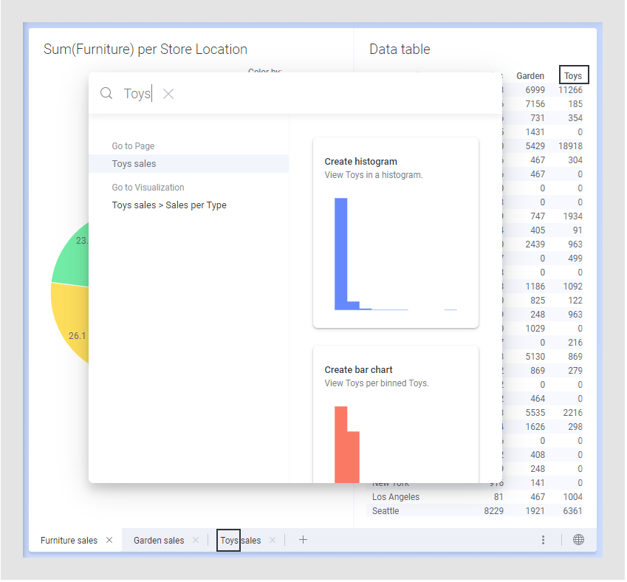This screenshot has height=582, width=627.
Task: Click the globe icon in bottom bar
Action: [x=578, y=540]
